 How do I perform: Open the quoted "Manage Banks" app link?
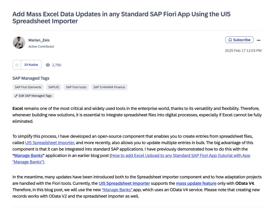point(117,190)
